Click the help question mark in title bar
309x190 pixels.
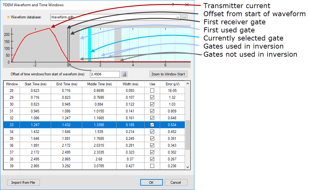click(173, 5)
